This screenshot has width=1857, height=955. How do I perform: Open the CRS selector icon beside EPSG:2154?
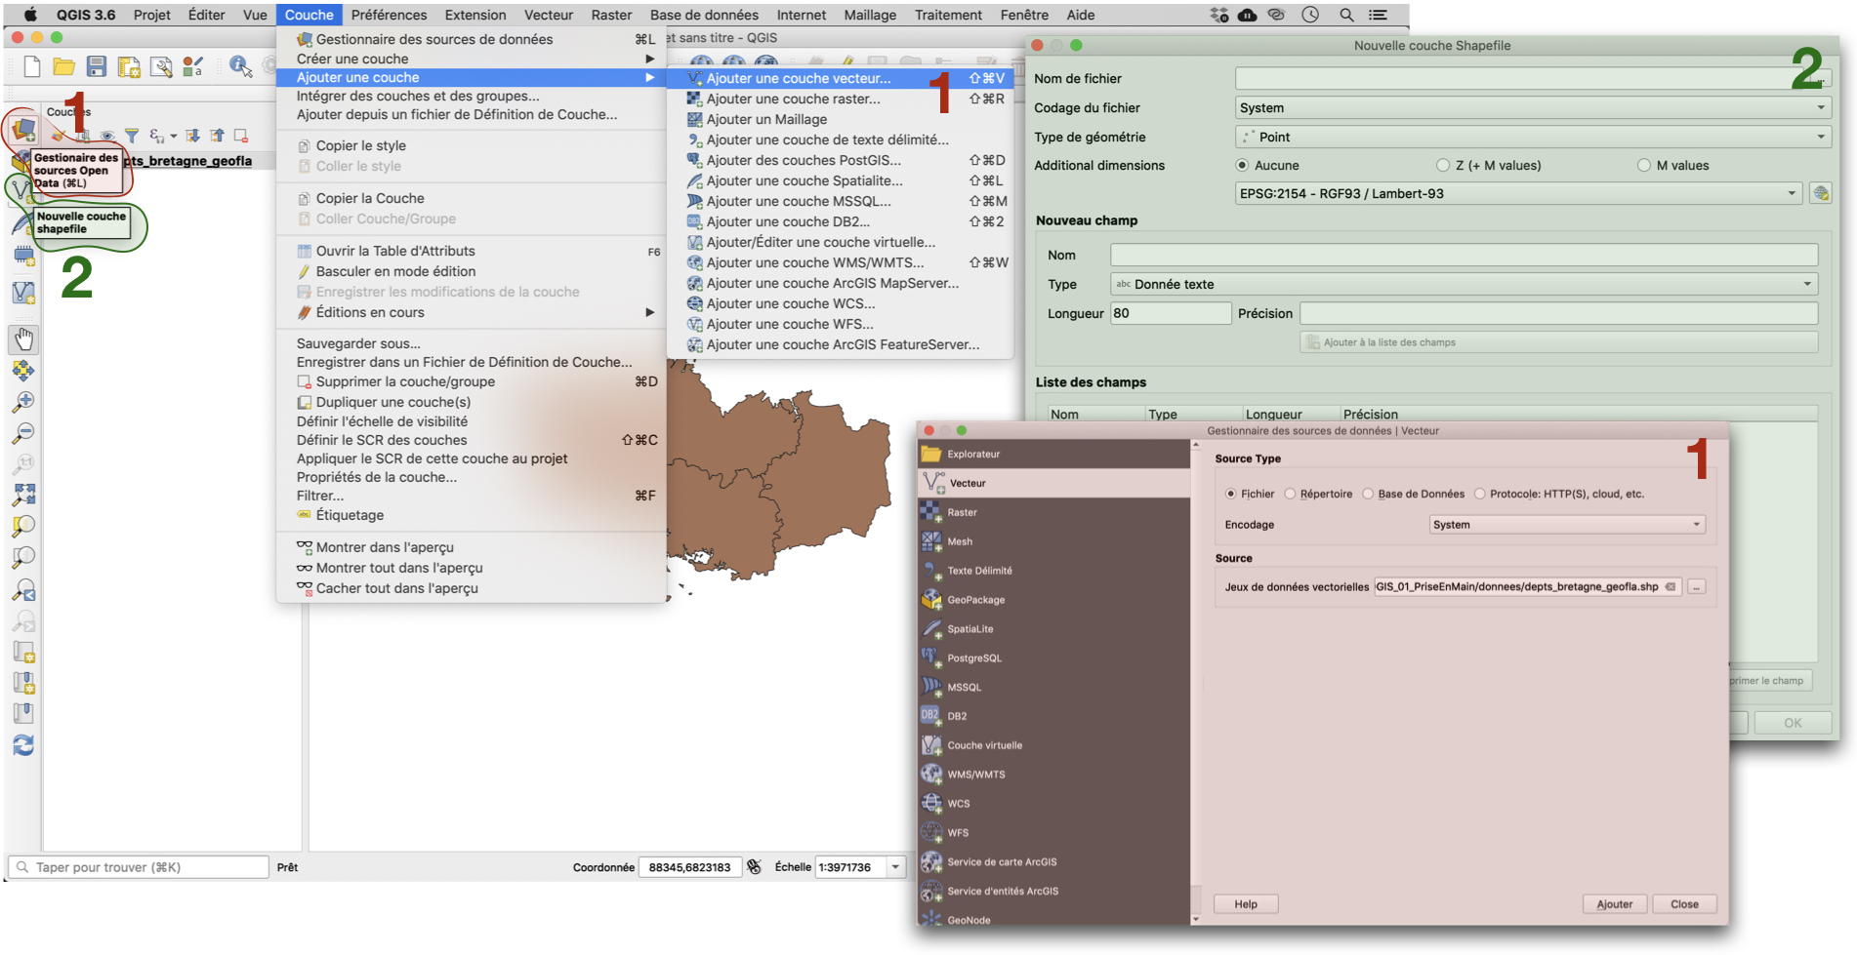1820,193
